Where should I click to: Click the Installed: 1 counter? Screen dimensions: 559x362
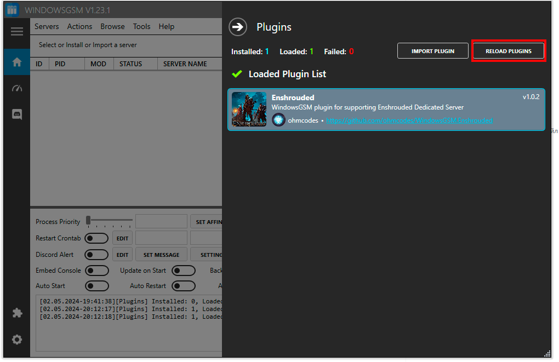250,51
